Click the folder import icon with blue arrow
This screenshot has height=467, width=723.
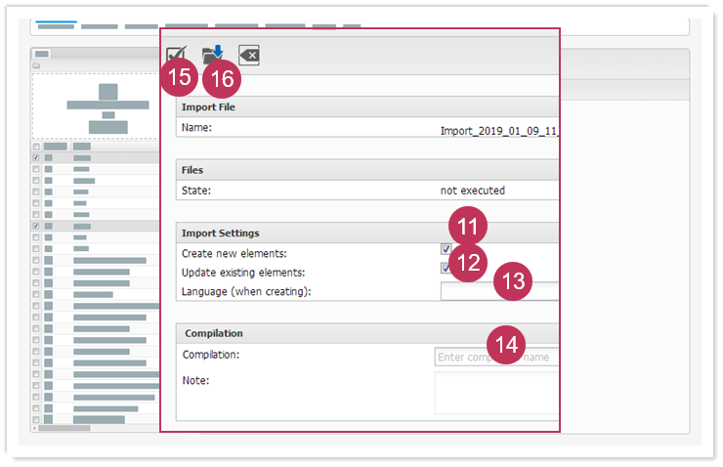212,55
